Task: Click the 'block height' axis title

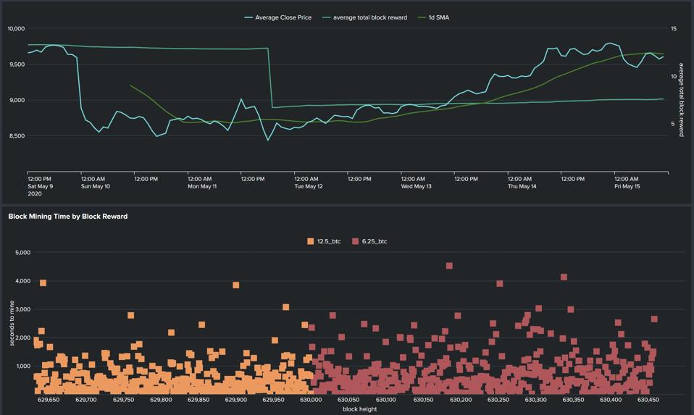Action: pyautogui.click(x=360, y=409)
